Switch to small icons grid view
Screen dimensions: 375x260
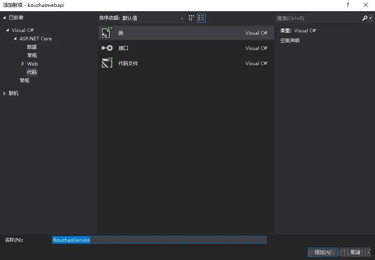[191, 18]
